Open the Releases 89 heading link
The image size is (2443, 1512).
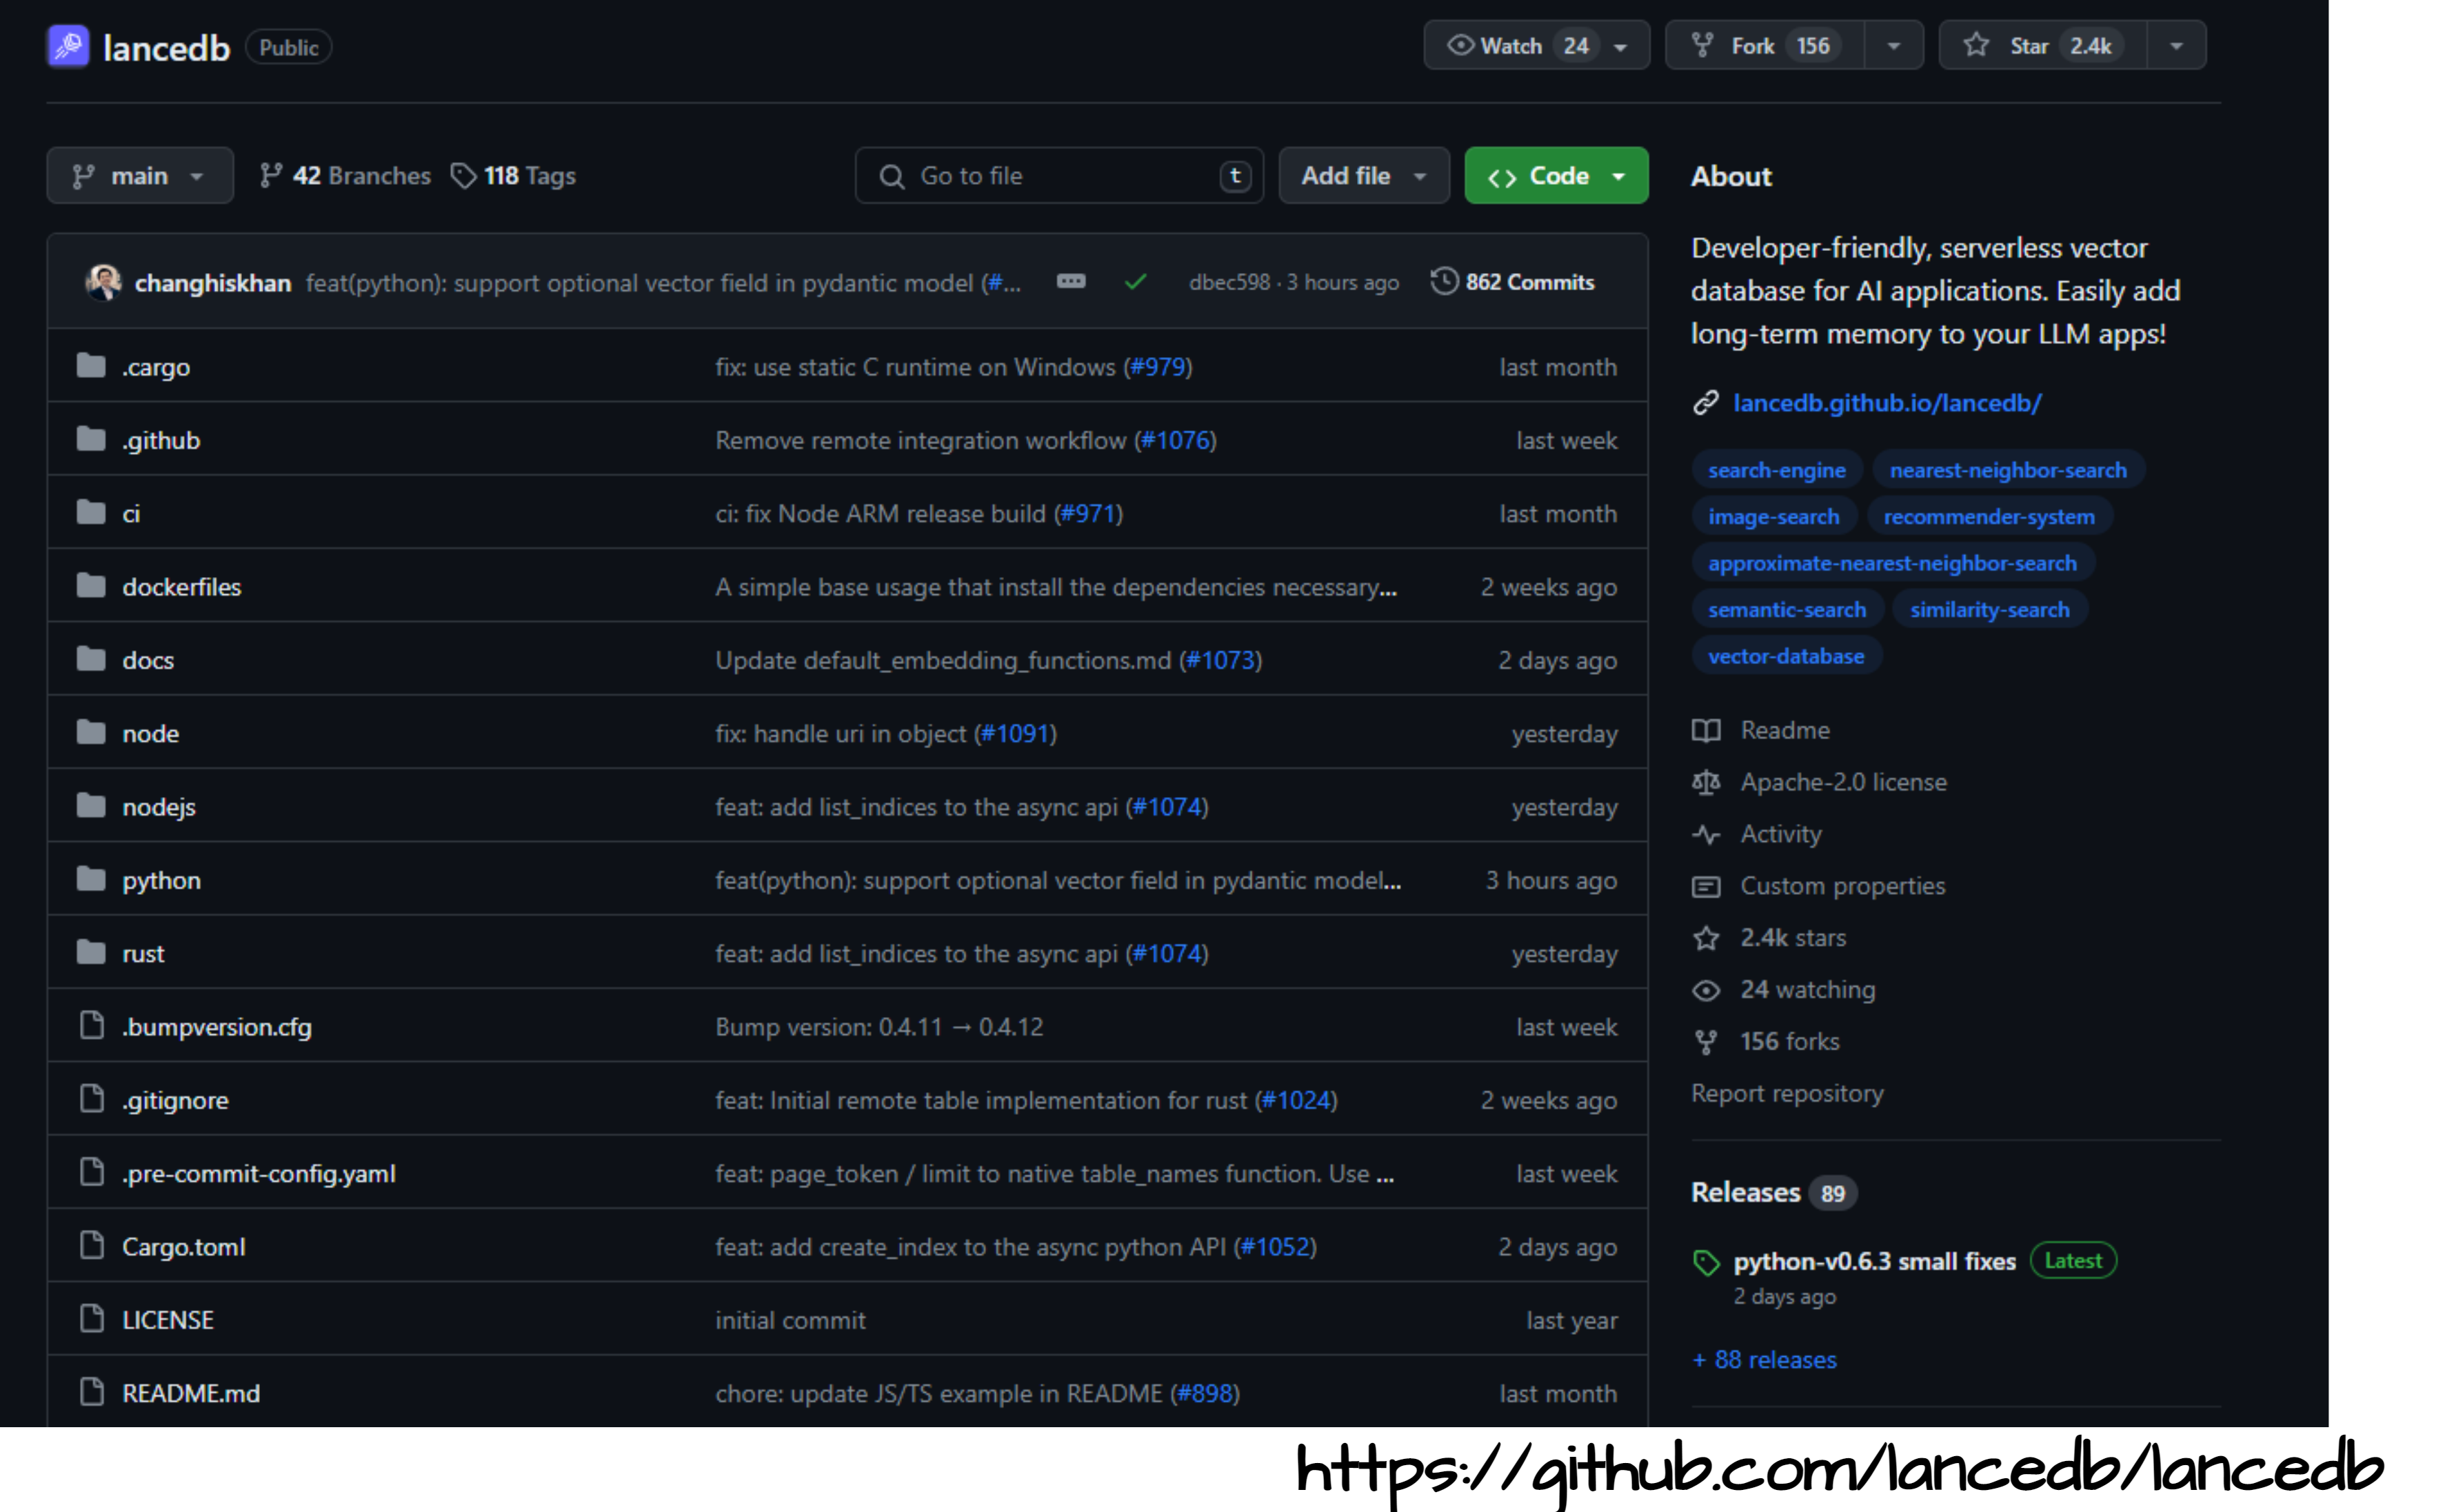tap(1773, 1192)
